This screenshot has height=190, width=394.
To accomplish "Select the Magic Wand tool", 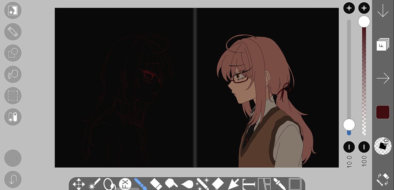I will (94, 184).
